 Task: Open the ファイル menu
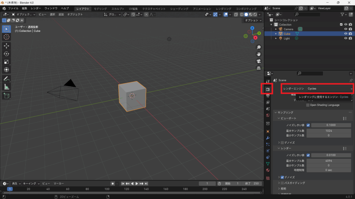13,8
